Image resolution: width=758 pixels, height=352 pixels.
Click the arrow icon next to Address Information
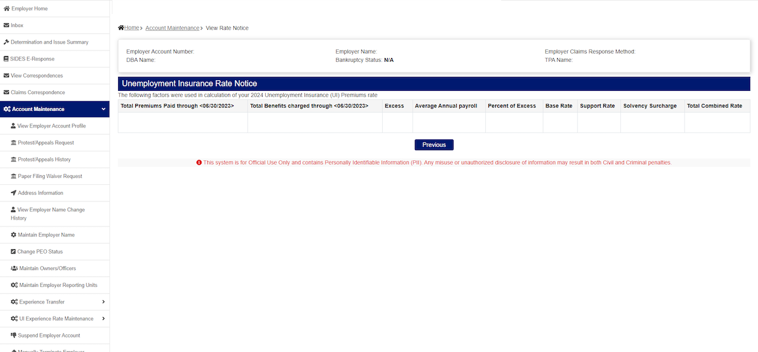(13, 193)
